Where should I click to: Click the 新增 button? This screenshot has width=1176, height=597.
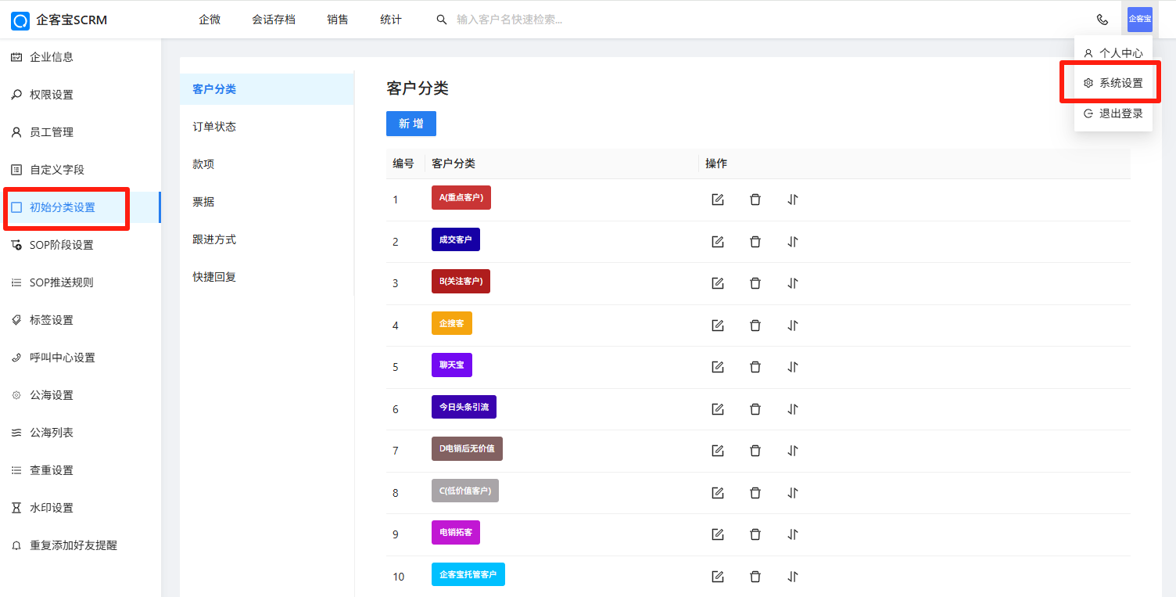pyautogui.click(x=411, y=124)
